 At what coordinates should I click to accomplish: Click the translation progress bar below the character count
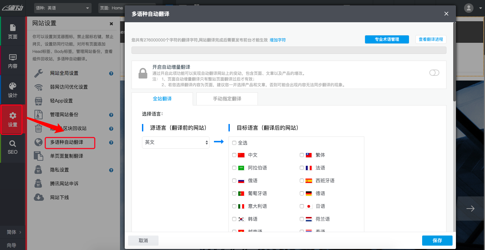tap(289, 50)
